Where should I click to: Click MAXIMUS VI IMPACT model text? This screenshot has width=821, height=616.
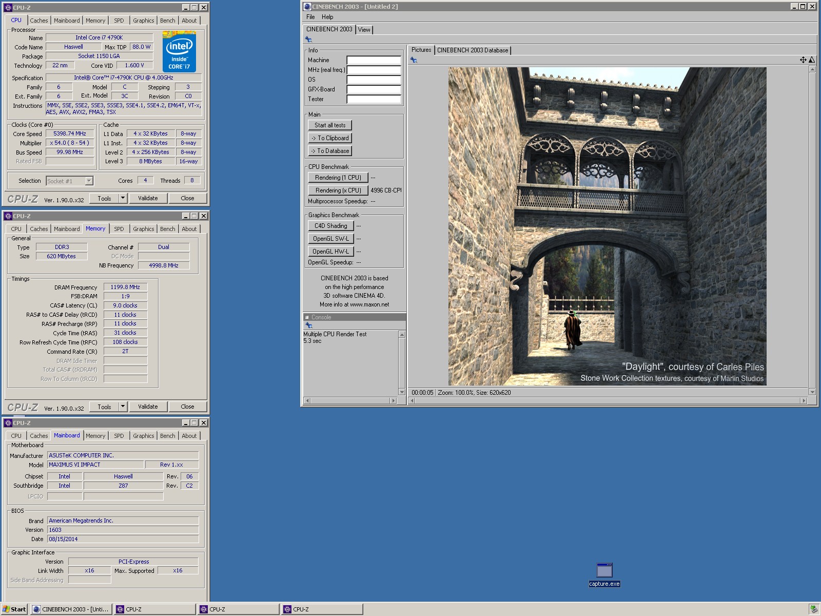pyautogui.click(x=74, y=465)
